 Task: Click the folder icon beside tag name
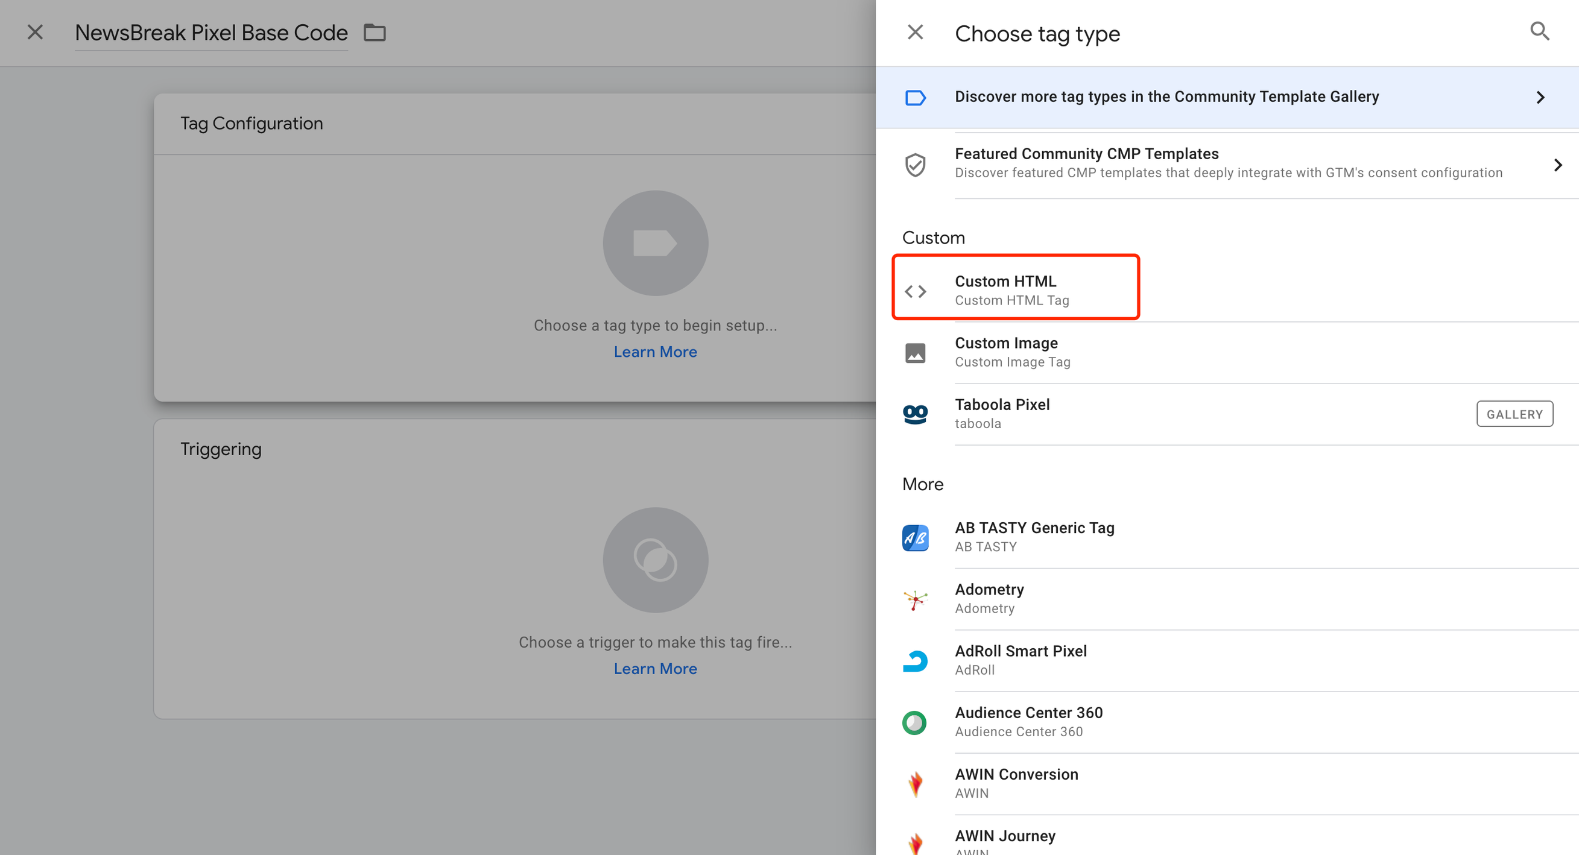375,33
